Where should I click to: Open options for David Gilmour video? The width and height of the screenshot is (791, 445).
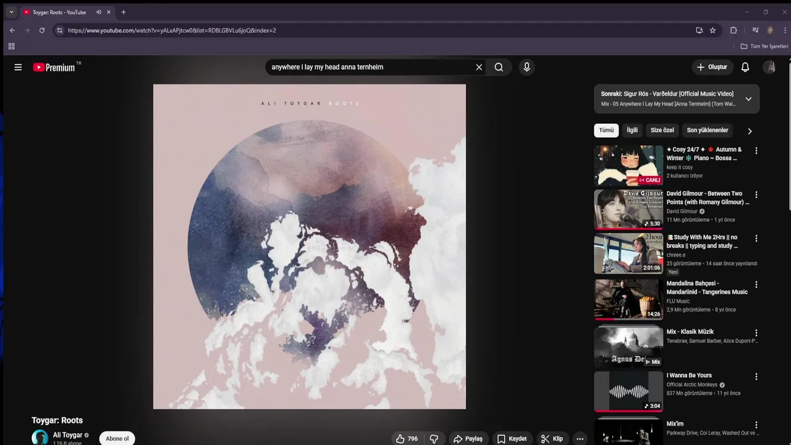click(756, 195)
